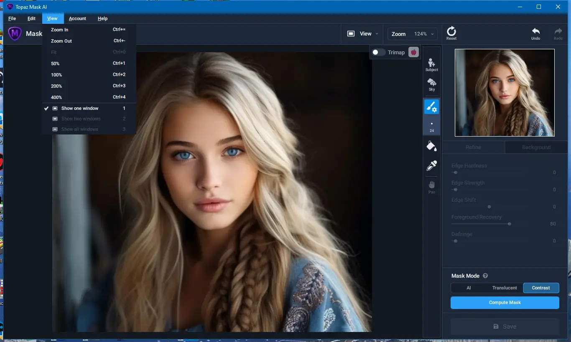Select Contrast mask mode
This screenshot has height=342, width=571.
click(540, 288)
